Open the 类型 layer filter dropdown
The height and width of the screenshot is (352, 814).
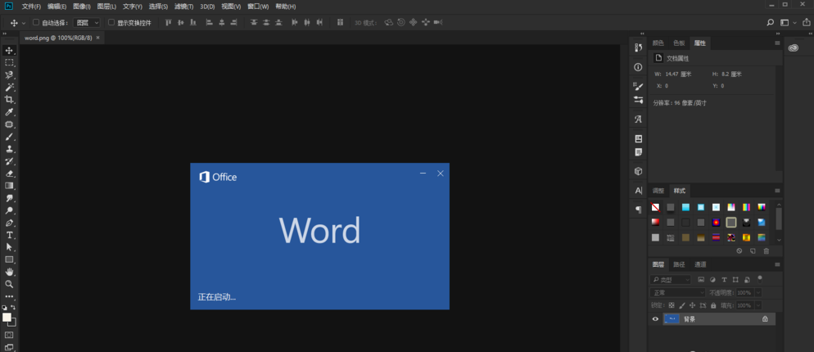(671, 280)
